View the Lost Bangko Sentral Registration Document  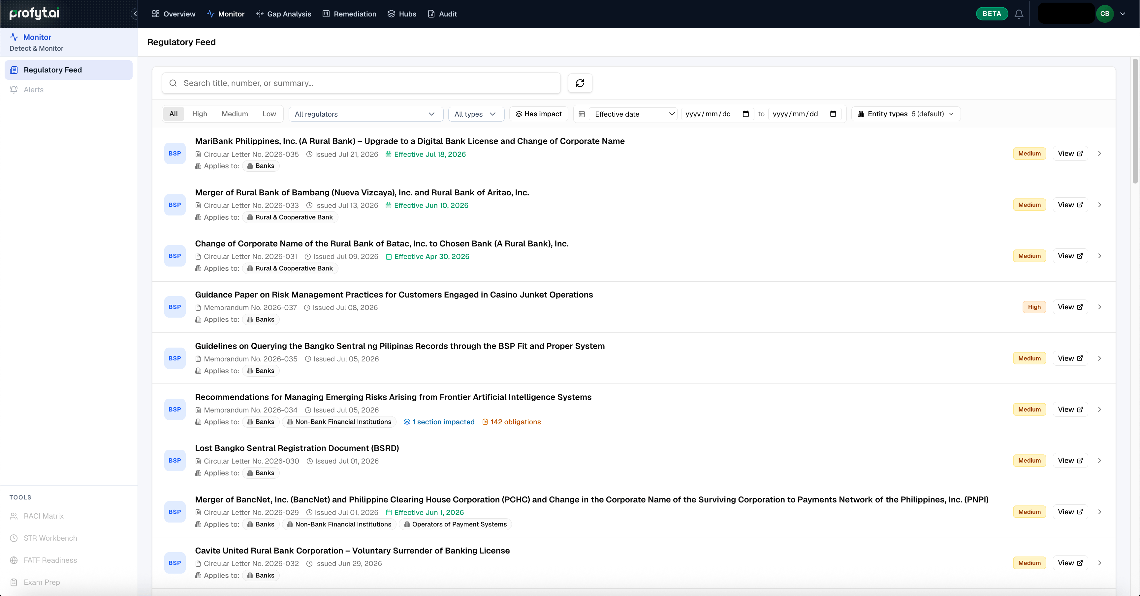click(1070, 460)
